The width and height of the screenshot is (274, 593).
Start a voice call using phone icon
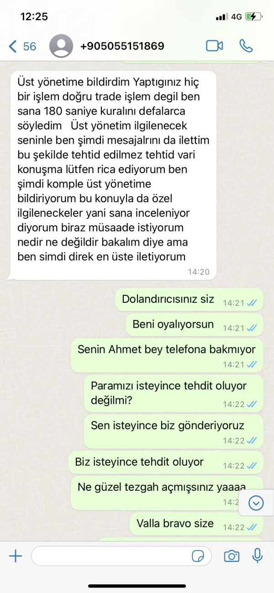point(246,46)
